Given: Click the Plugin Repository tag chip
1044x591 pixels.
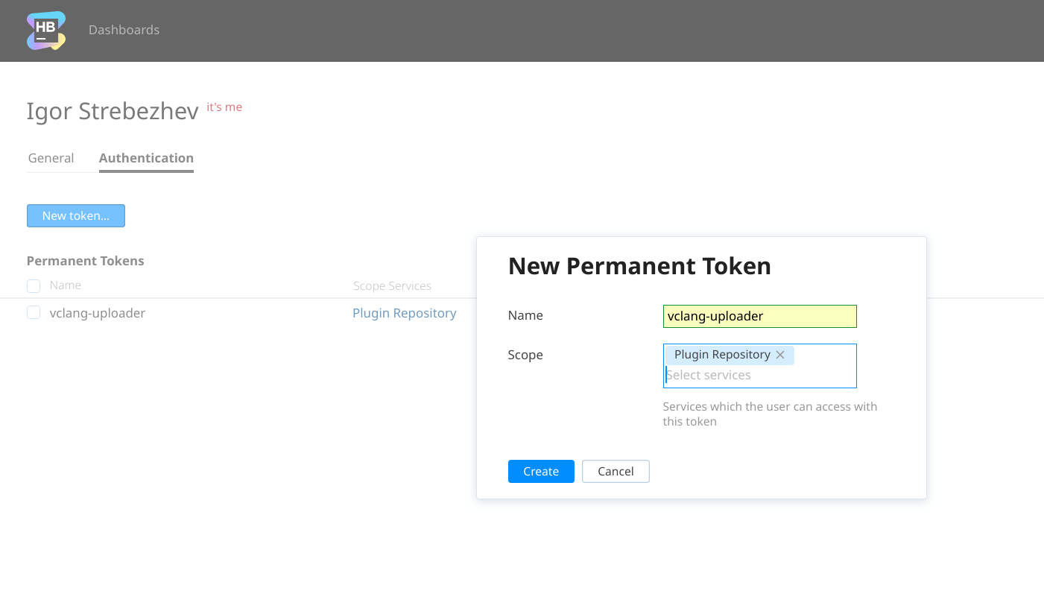Looking at the screenshot, I should [721, 354].
